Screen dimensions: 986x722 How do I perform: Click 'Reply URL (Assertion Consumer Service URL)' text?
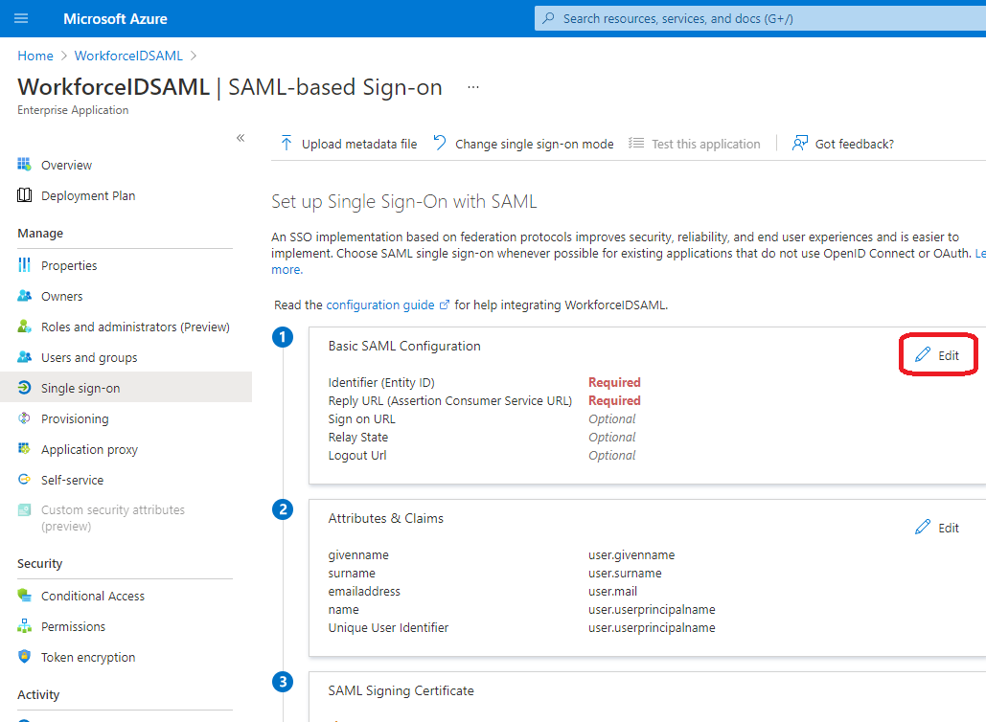click(x=450, y=400)
